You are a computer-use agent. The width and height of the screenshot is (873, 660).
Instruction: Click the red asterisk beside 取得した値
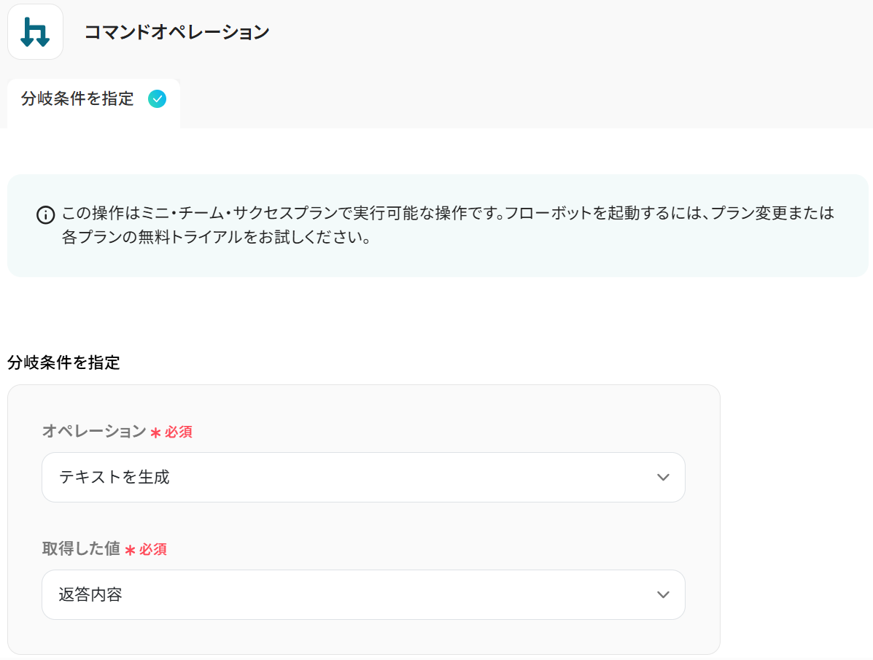[x=130, y=550]
